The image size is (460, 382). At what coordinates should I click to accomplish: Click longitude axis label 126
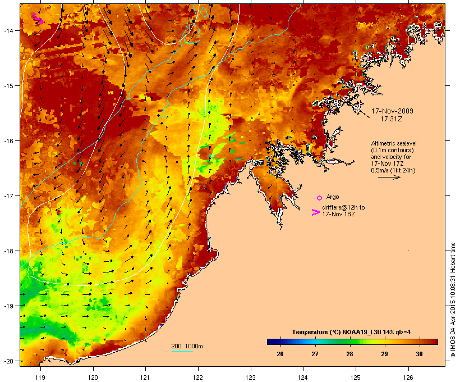tap(408, 378)
